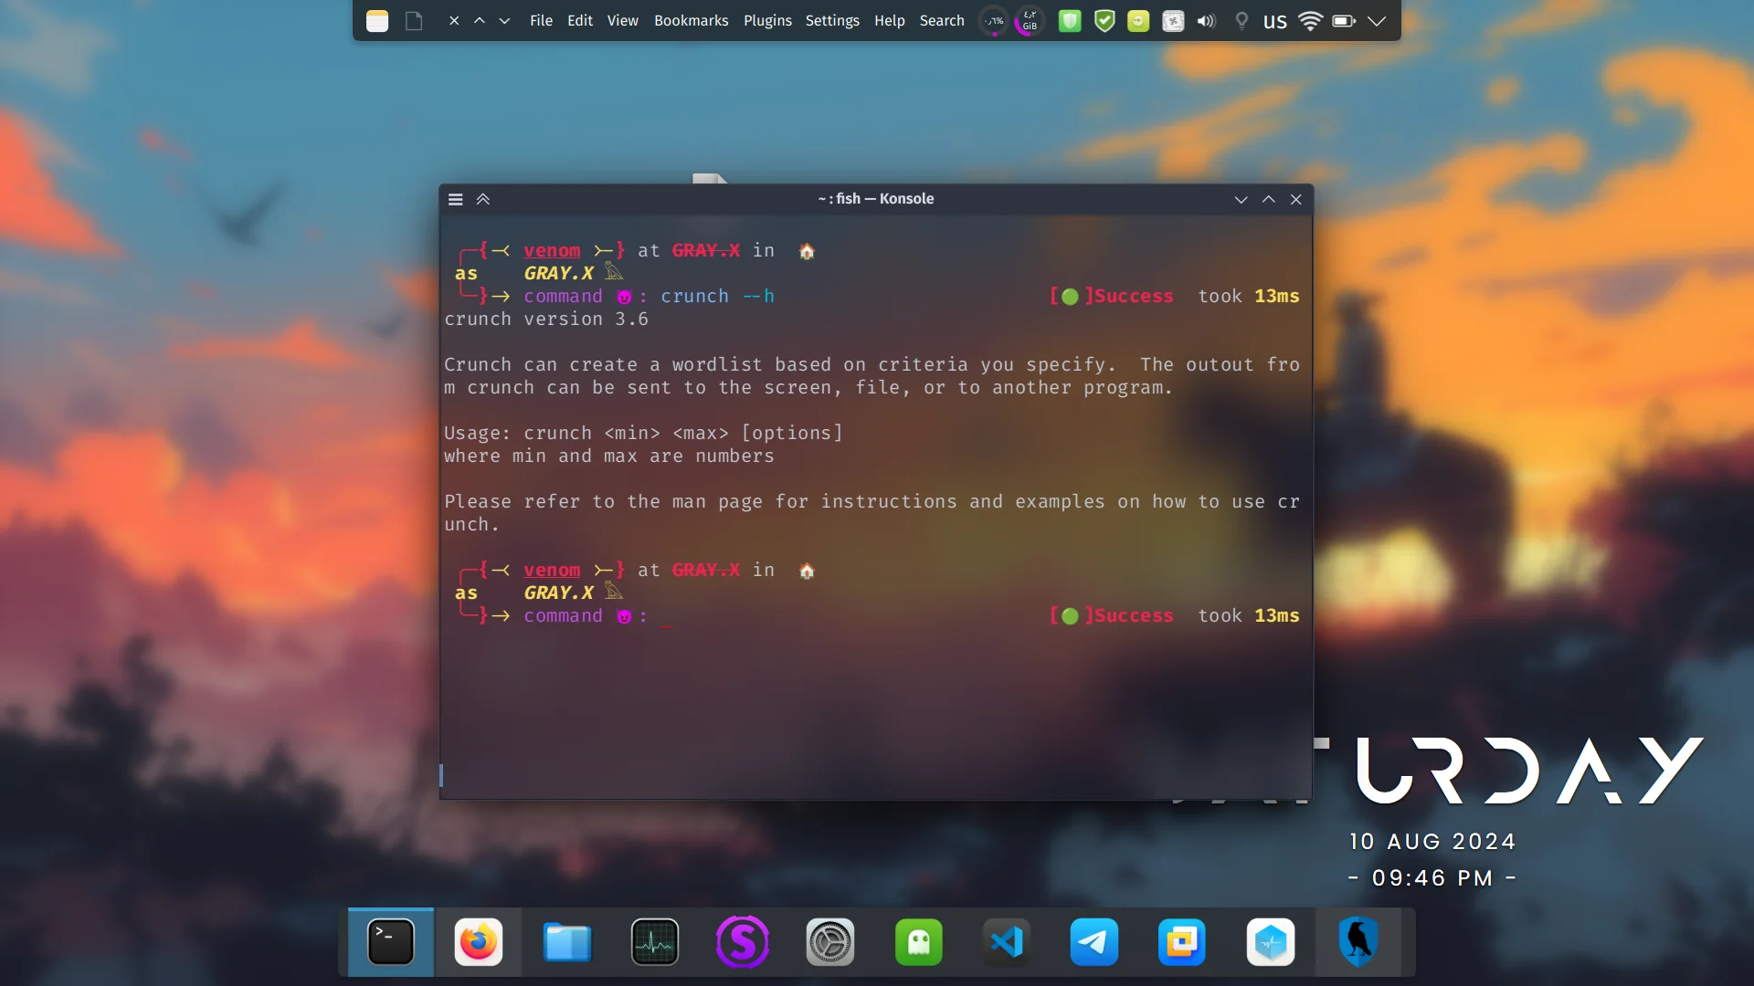Open the Settings menu
Image resolution: width=1754 pixels, height=986 pixels.
click(832, 20)
